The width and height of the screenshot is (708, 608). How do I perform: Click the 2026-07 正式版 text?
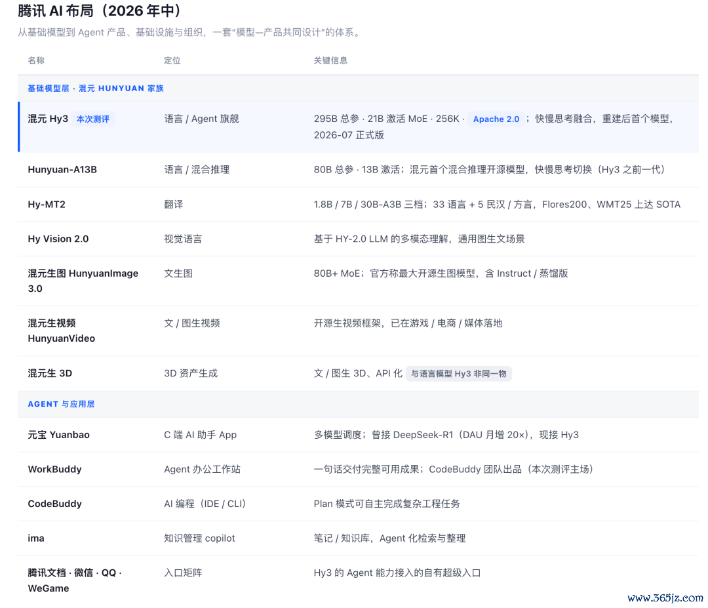pos(349,135)
